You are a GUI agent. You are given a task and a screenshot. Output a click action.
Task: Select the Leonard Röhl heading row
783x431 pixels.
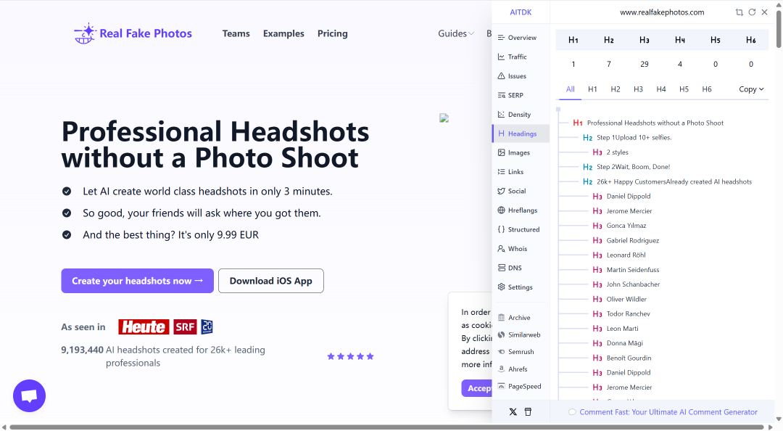point(619,255)
